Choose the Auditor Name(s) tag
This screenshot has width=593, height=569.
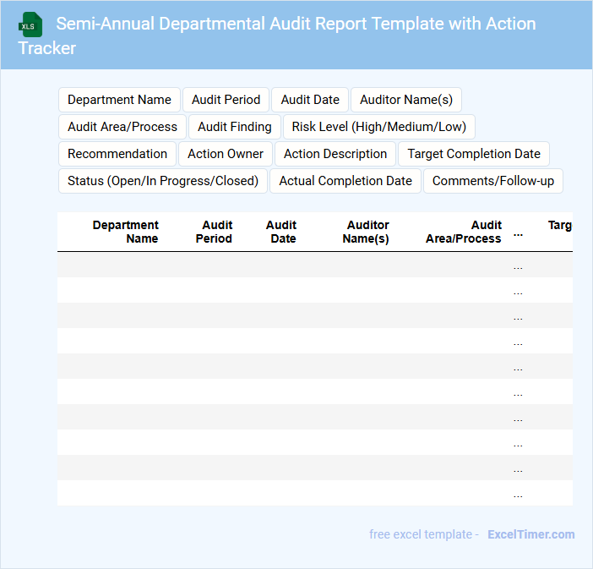point(405,100)
